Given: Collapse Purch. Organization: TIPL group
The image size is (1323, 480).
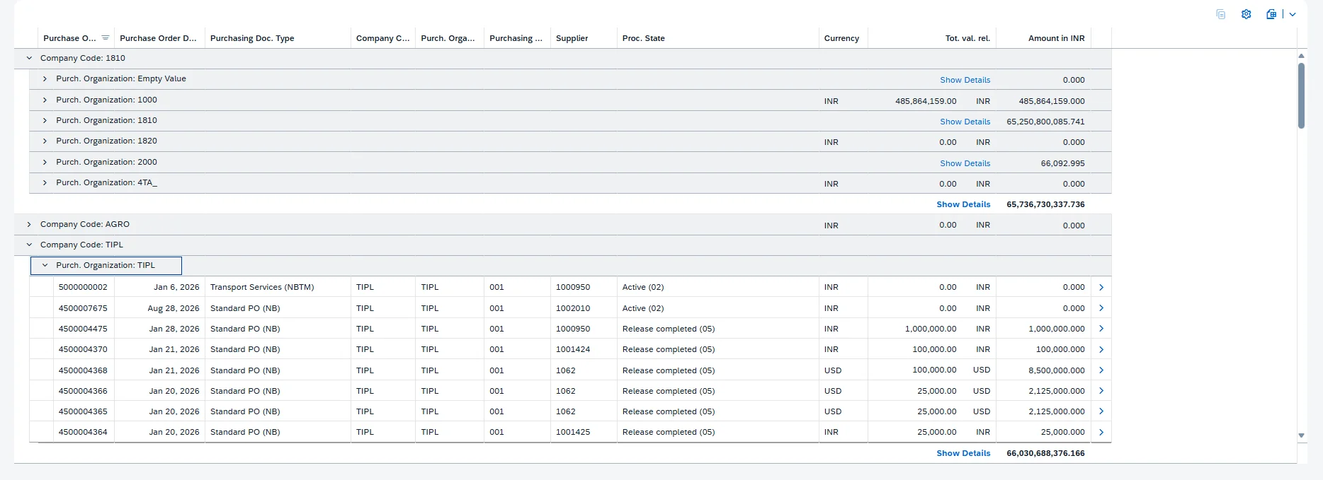Looking at the screenshot, I should [x=45, y=265].
